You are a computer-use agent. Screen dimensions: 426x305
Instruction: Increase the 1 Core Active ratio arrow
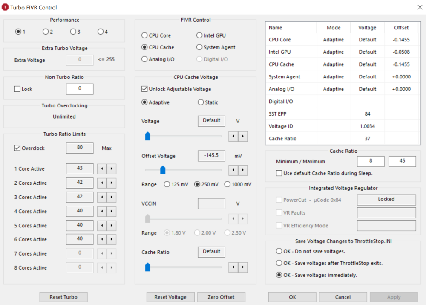(x=111, y=169)
